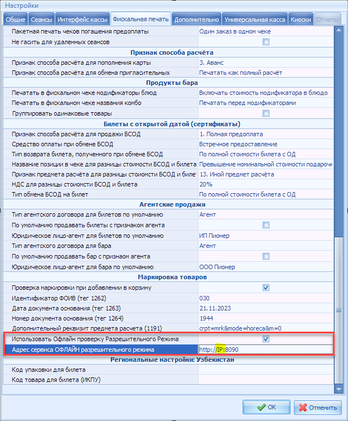
Task: Click the scrollbar down arrow
Action: click(339, 389)
